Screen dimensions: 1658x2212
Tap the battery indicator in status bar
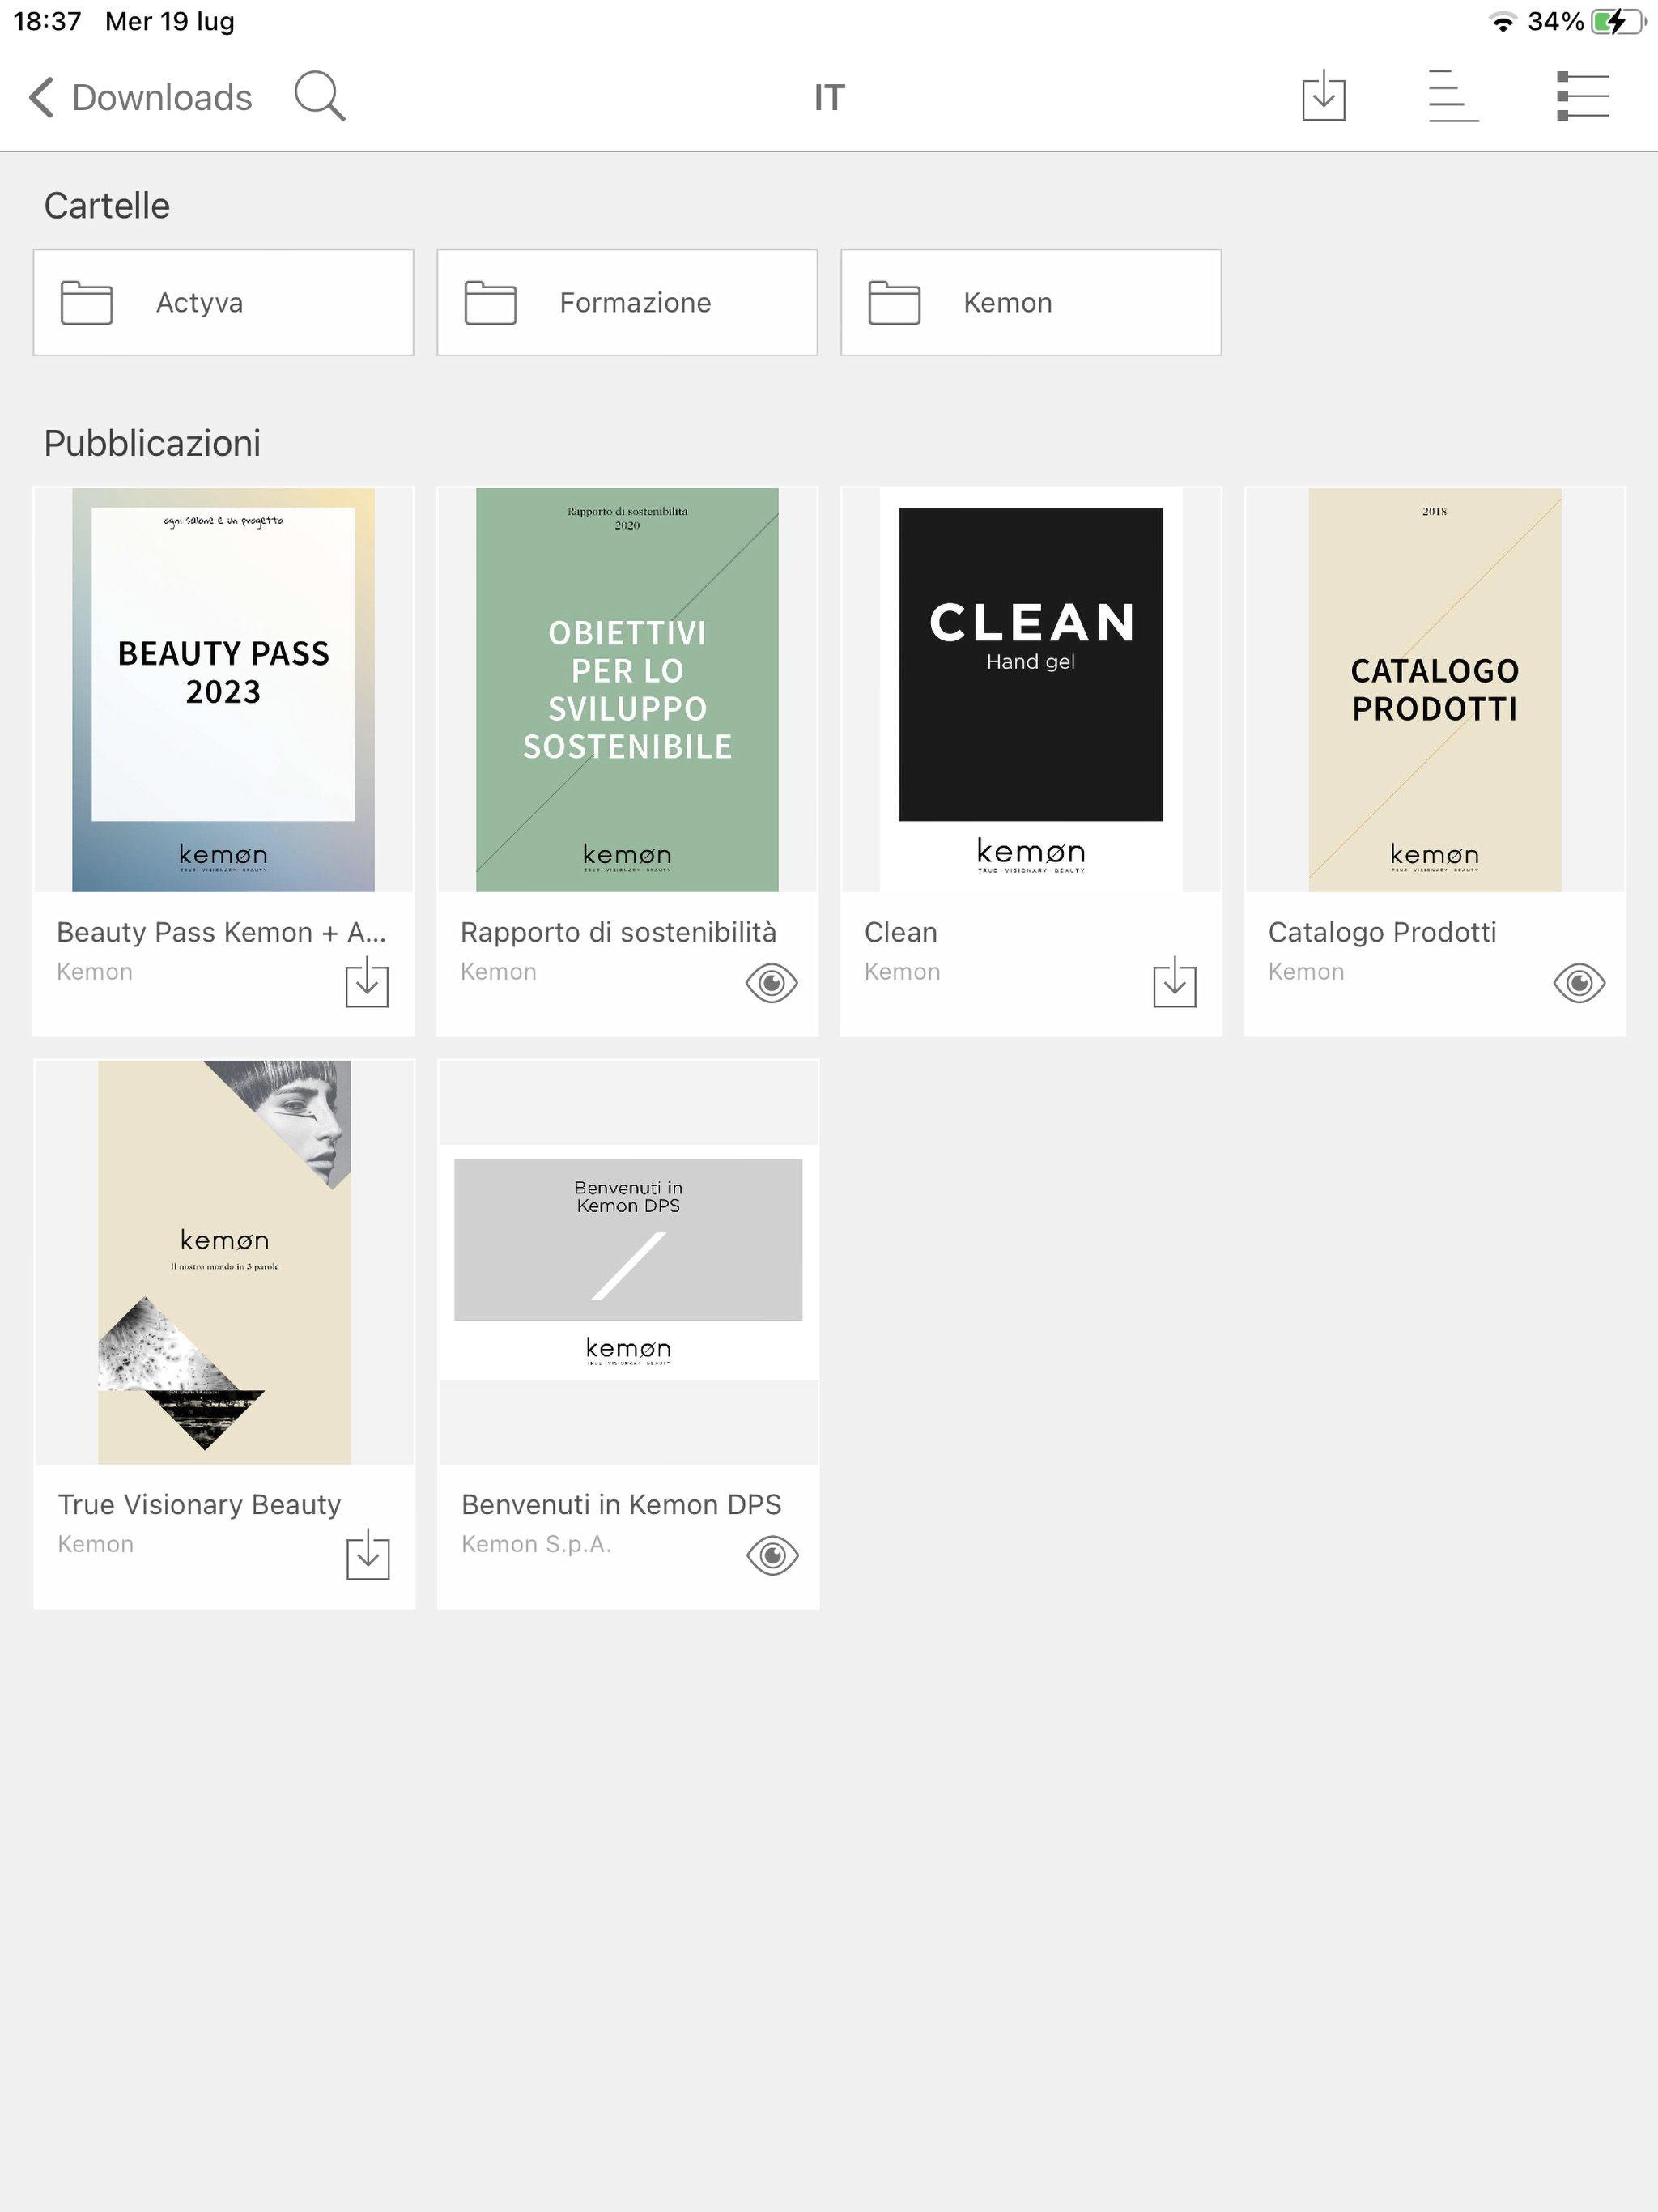pos(1618,22)
